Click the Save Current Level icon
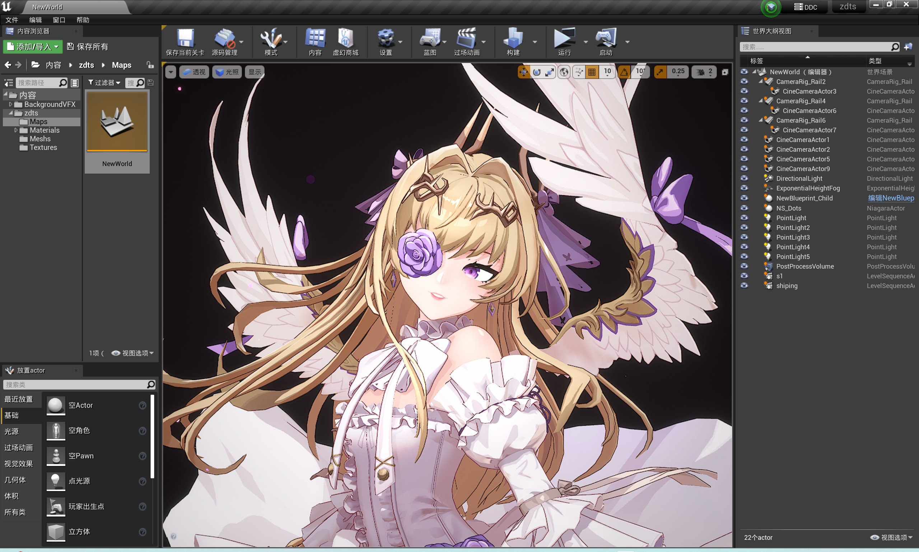Viewport: 919px width, 552px height. click(185, 38)
